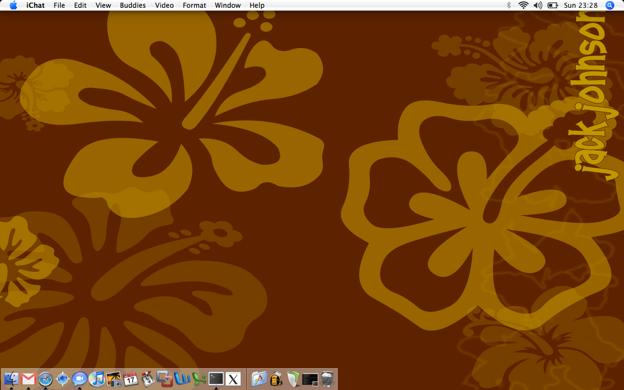Screen dimensions: 624x390
Task: Open the Video menu
Action: click(x=164, y=5)
